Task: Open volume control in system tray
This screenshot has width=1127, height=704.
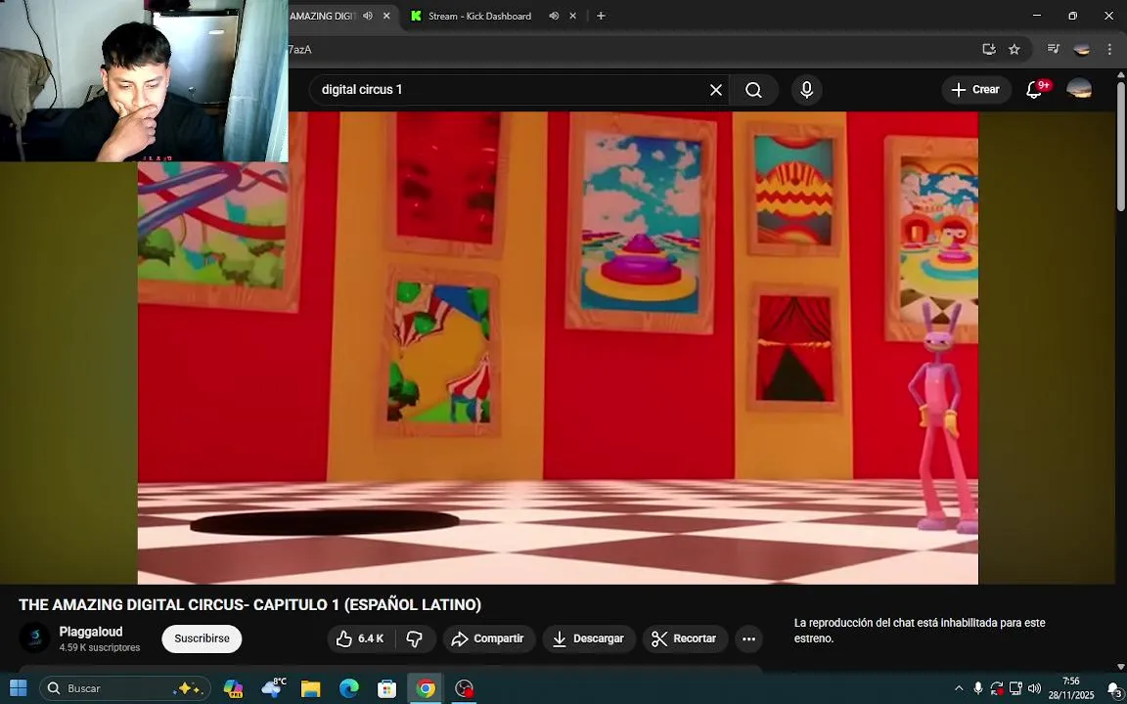Action: pyautogui.click(x=1034, y=688)
